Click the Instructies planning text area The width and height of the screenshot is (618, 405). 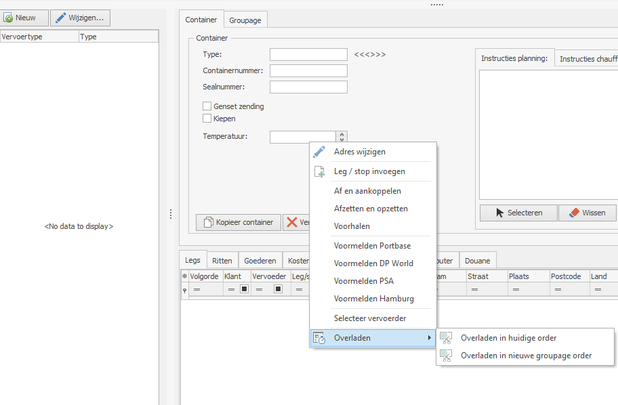(549, 135)
